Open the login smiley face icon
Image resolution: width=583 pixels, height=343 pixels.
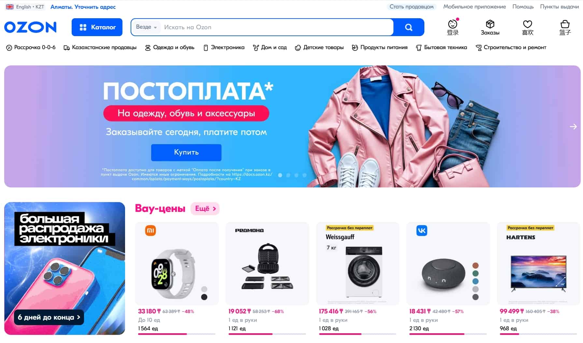click(x=452, y=24)
